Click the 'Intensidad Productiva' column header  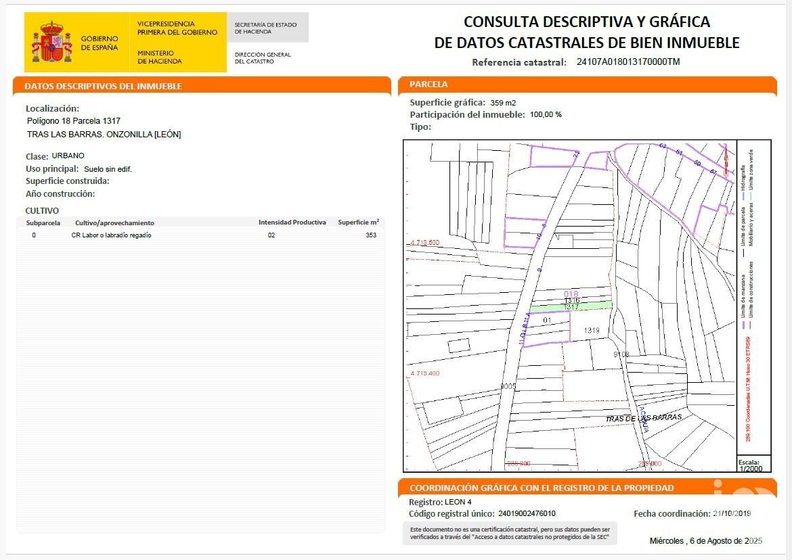292,223
